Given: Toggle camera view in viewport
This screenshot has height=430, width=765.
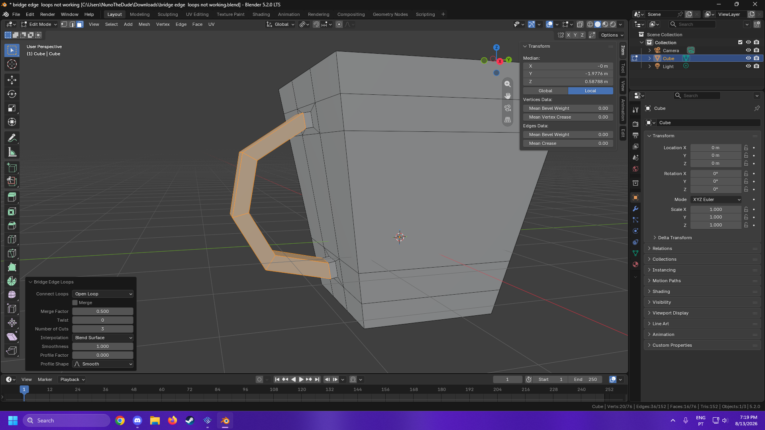Looking at the screenshot, I should pos(508,108).
